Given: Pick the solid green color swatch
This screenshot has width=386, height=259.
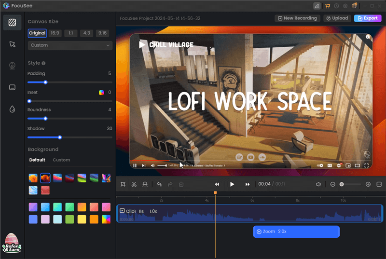Looking at the screenshot, I should (69, 219).
